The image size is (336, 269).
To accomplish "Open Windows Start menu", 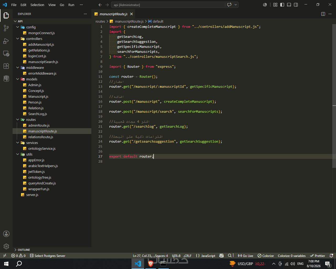I will click(x=6, y=264).
